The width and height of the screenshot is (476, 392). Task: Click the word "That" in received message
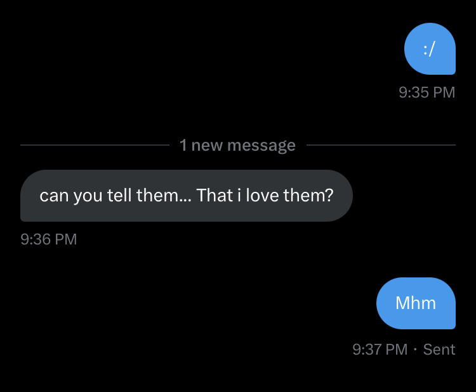pyautogui.click(x=215, y=196)
